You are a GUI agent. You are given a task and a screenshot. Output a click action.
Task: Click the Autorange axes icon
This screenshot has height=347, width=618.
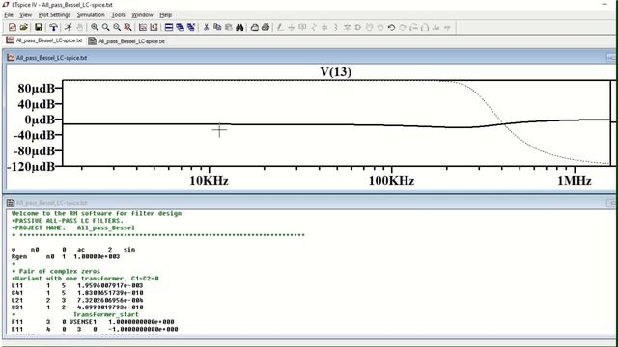pos(154,27)
